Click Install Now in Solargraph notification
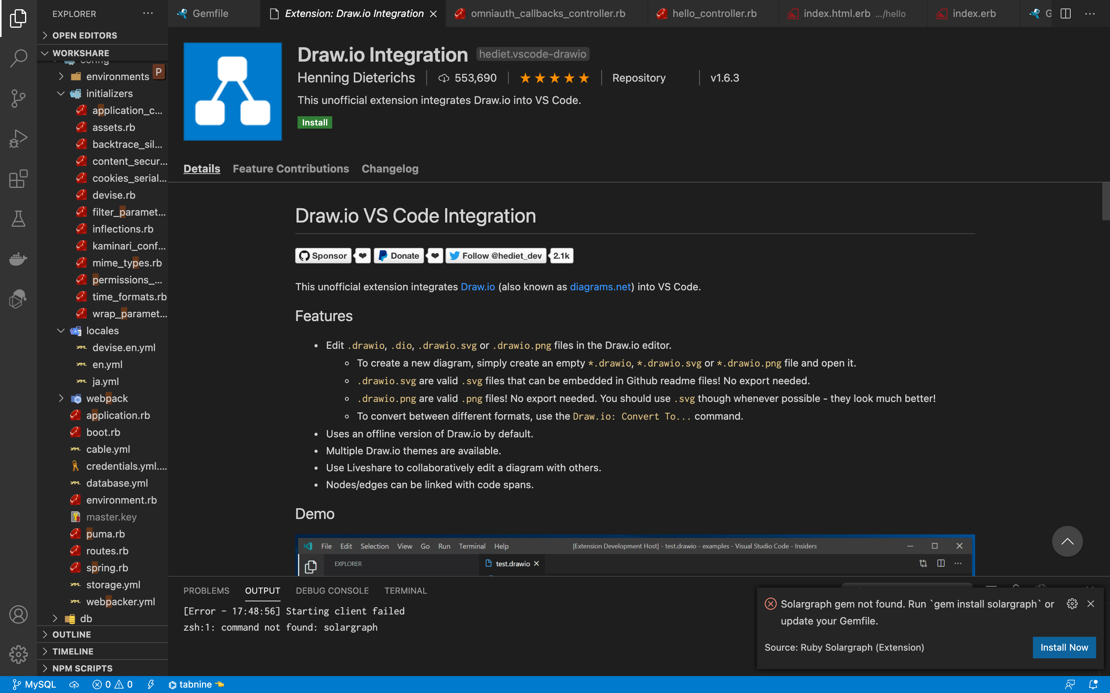 [x=1064, y=647]
